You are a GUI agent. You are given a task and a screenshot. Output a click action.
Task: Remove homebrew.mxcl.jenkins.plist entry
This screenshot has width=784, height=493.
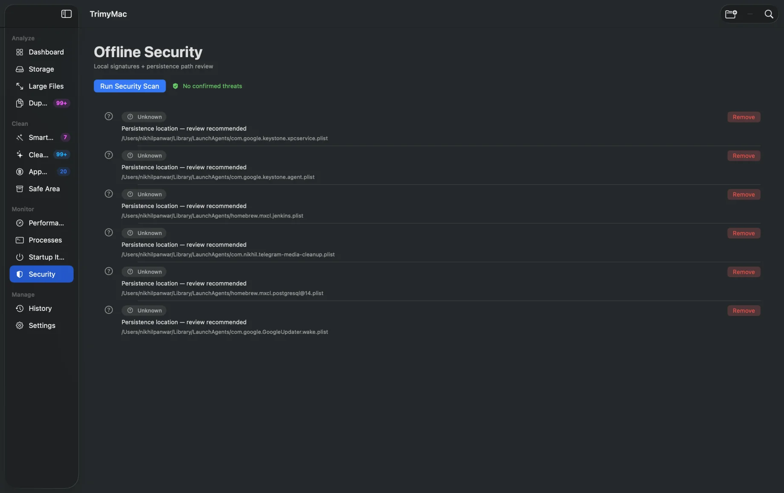pyautogui.click(x=744, y=194)
